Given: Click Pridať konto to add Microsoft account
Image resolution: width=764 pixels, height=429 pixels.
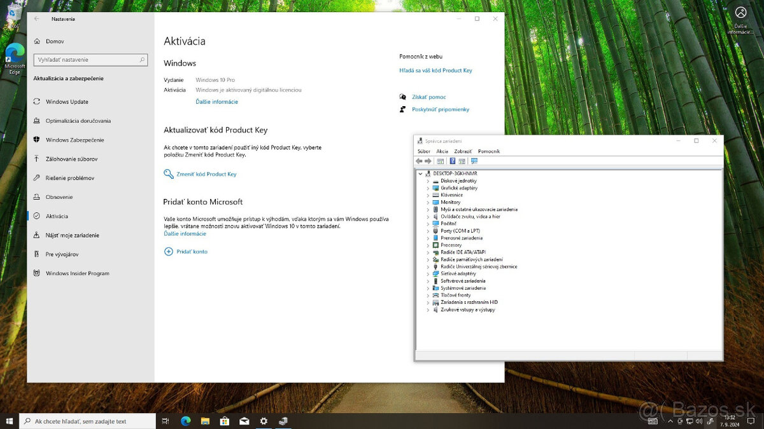Looking at the screenshot, I should click(x=192, y=252).
